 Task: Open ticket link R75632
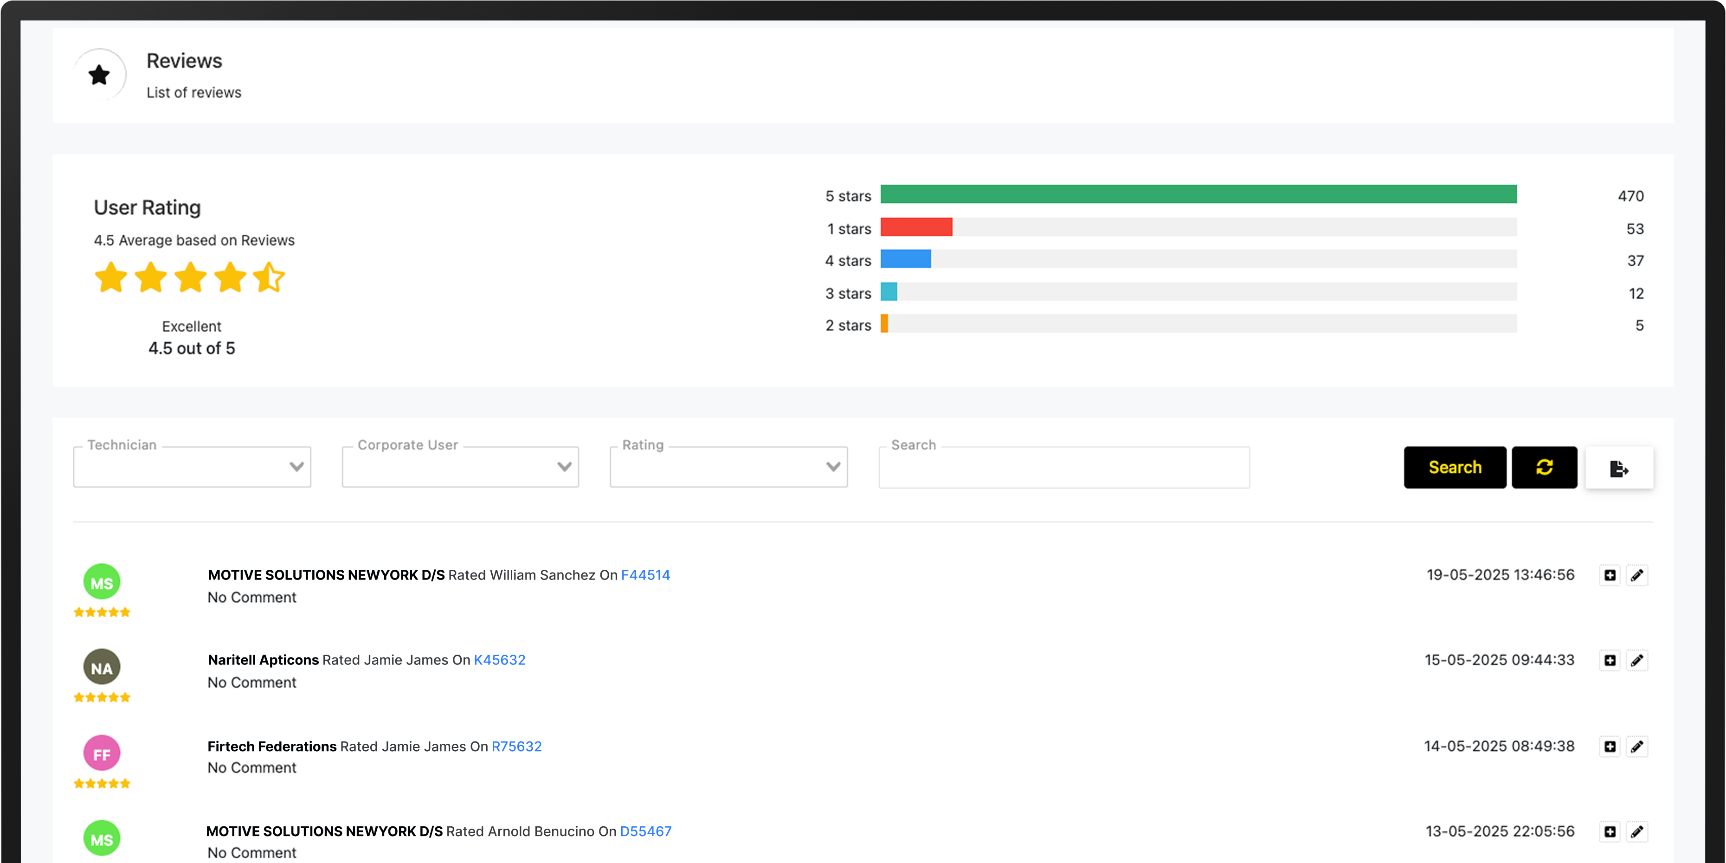[x=516, y=747]
